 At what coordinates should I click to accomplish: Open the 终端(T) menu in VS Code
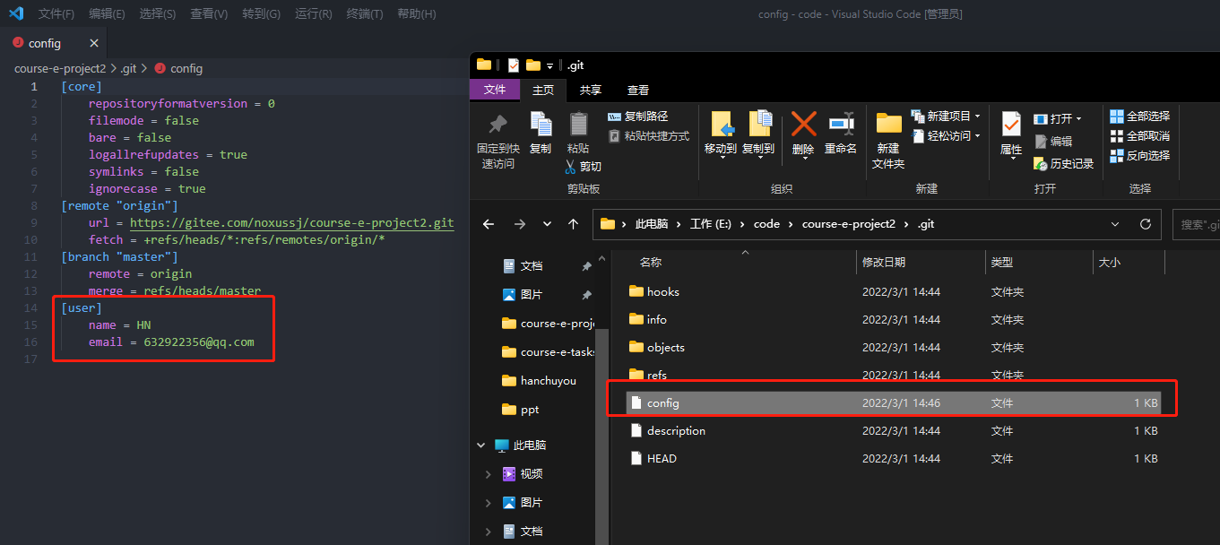[365, 13]
